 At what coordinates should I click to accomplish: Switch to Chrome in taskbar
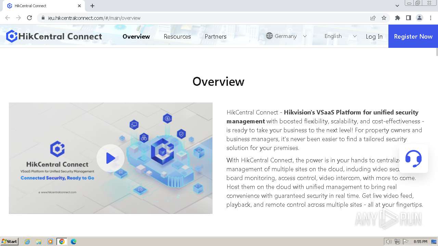click(62, 242)
